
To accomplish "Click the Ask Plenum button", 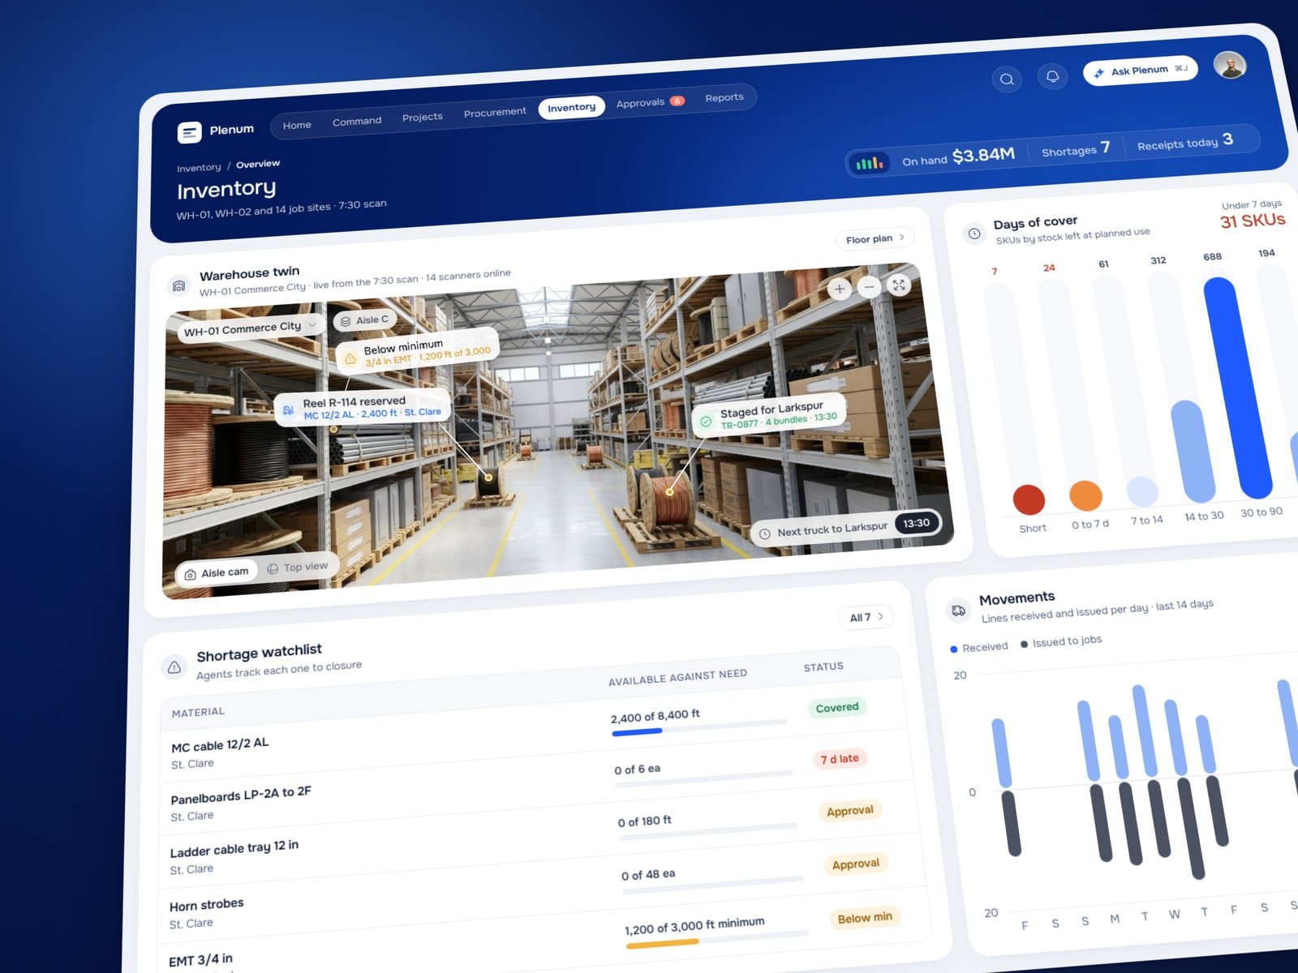I will point(1141,71).
